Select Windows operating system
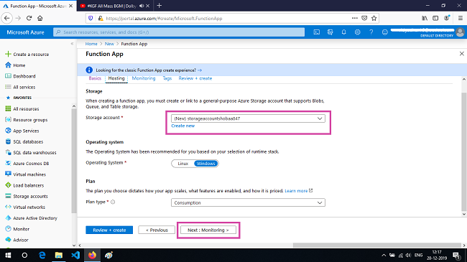The width and height of the screenshot is (467, 262). point(205,164)
